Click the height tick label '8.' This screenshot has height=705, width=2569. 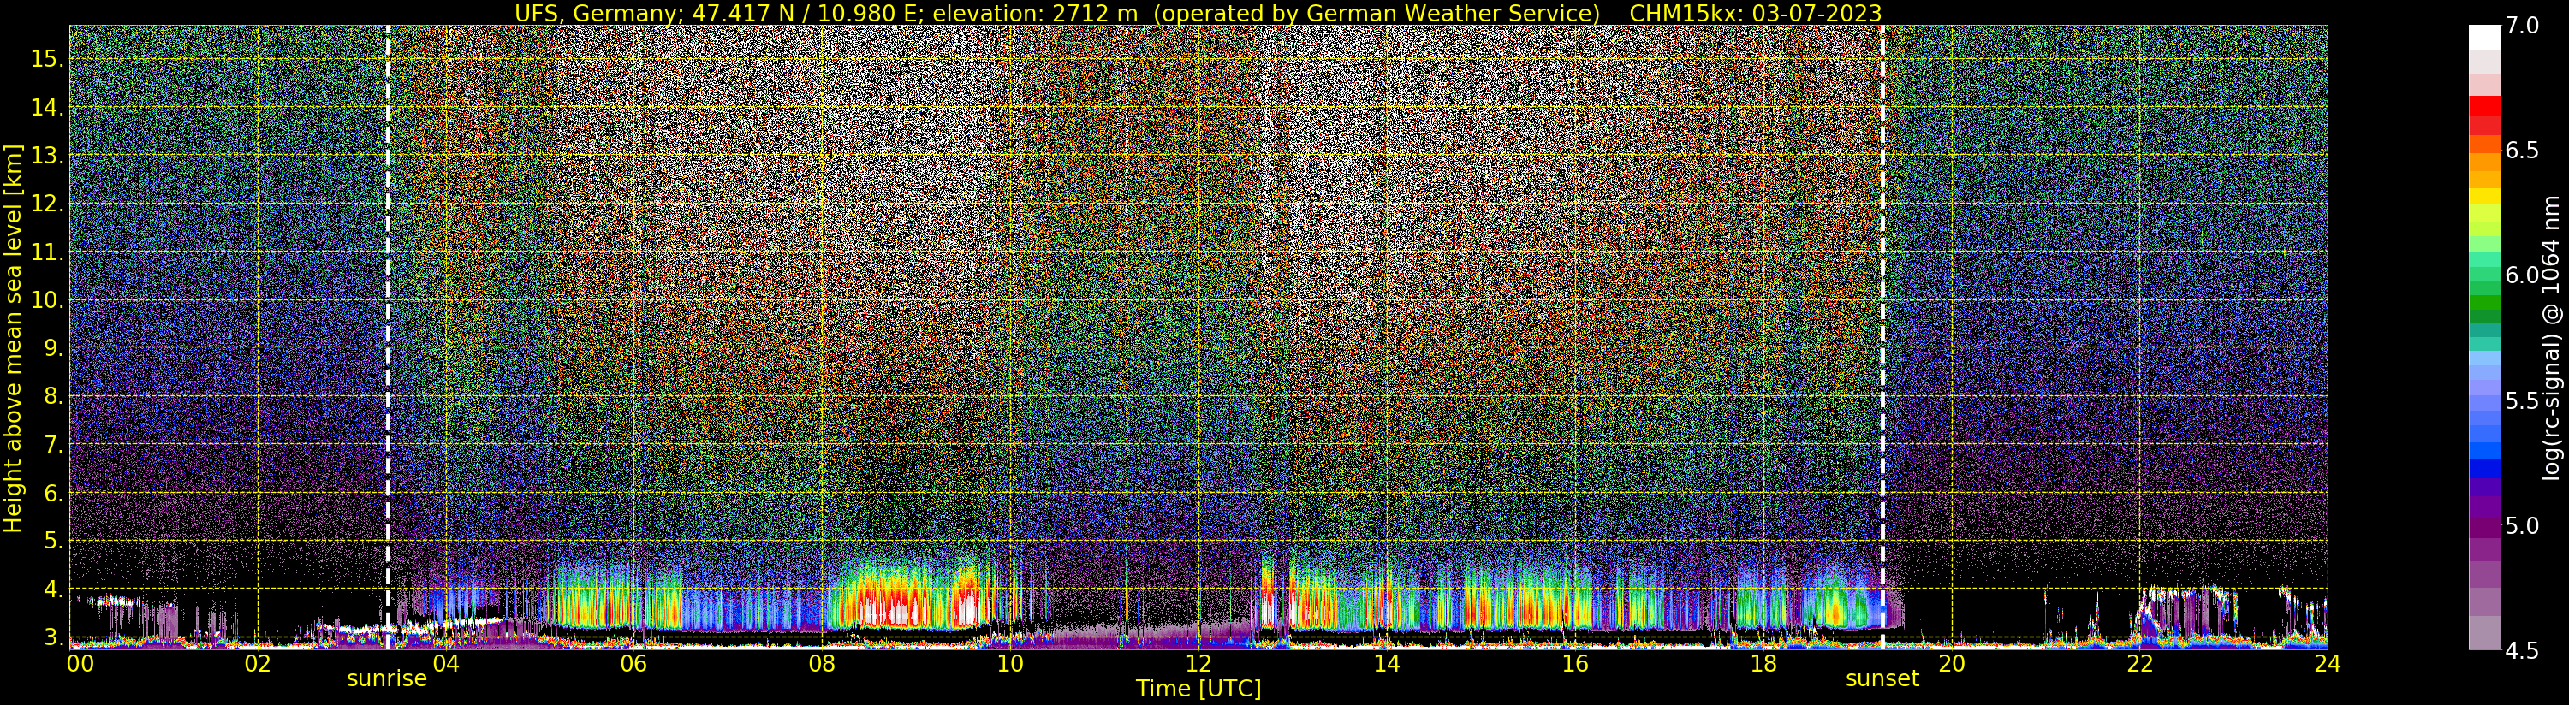coord(53,397)
